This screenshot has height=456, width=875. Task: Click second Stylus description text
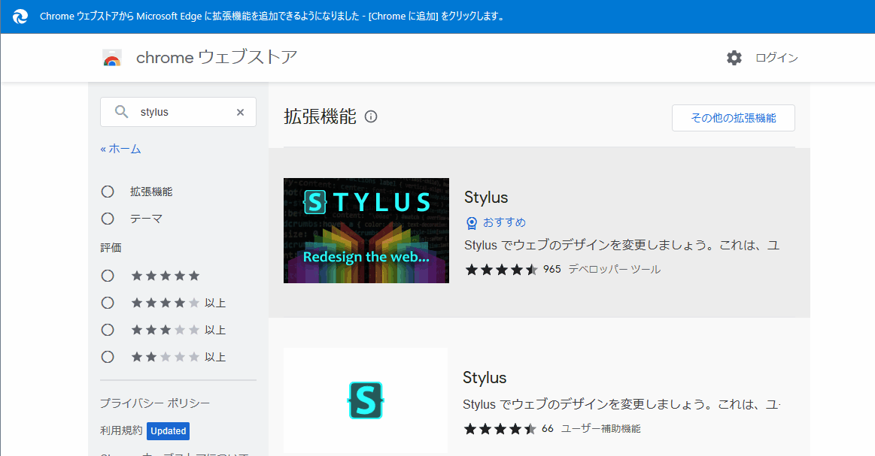pos(621,405)
